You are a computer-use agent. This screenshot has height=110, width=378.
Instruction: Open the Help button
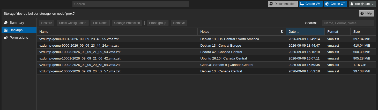pos(366,13)
